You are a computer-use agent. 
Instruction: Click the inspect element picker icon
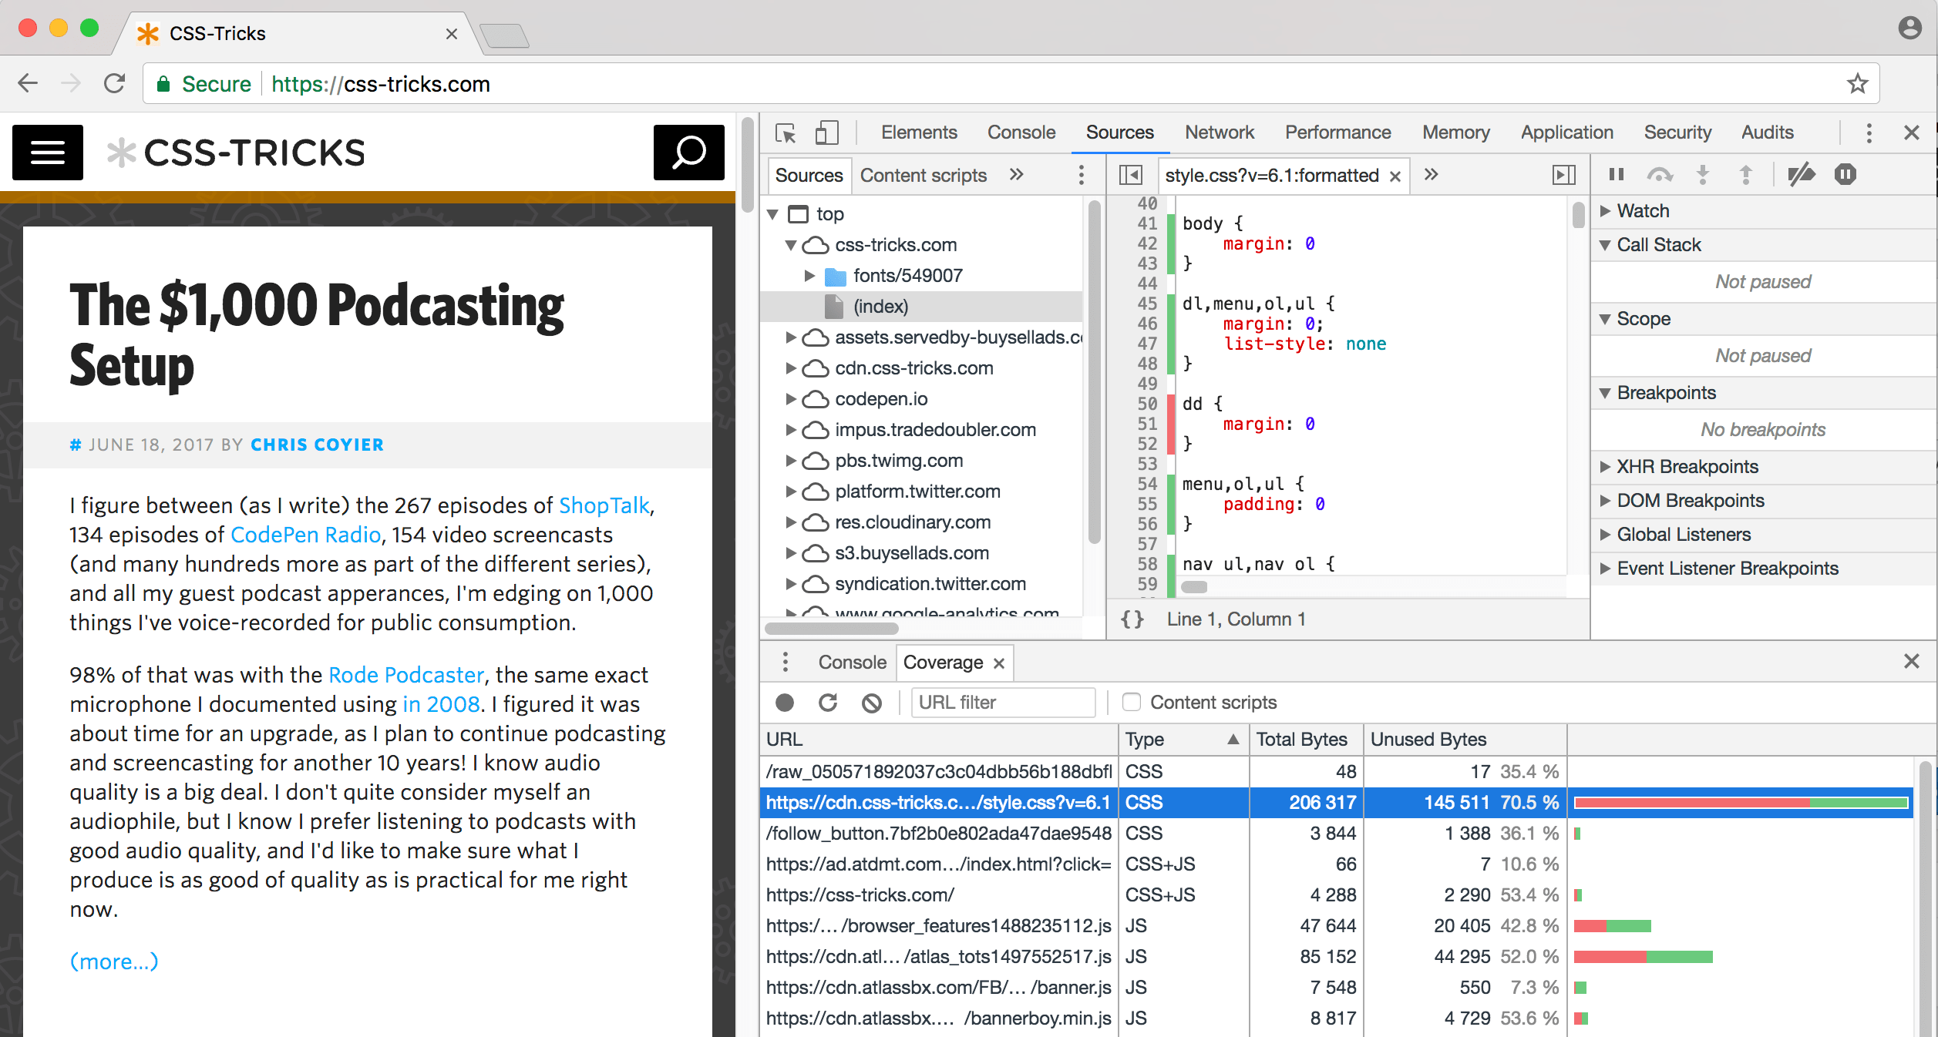pos(786,133)
